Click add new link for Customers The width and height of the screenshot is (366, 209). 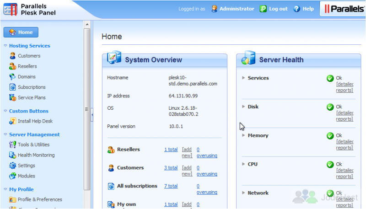(187, 171)
